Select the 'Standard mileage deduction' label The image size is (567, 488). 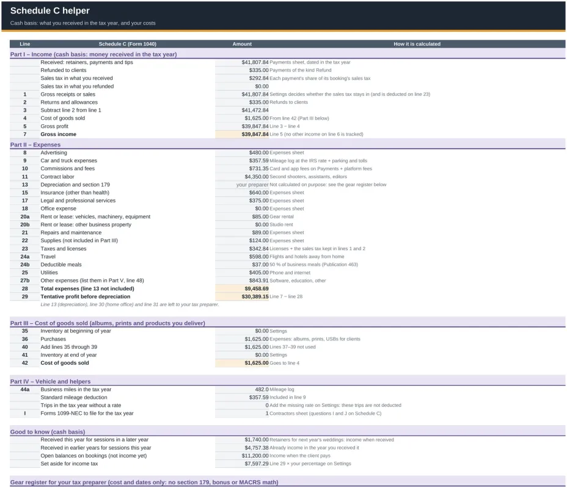pos(74,397)
